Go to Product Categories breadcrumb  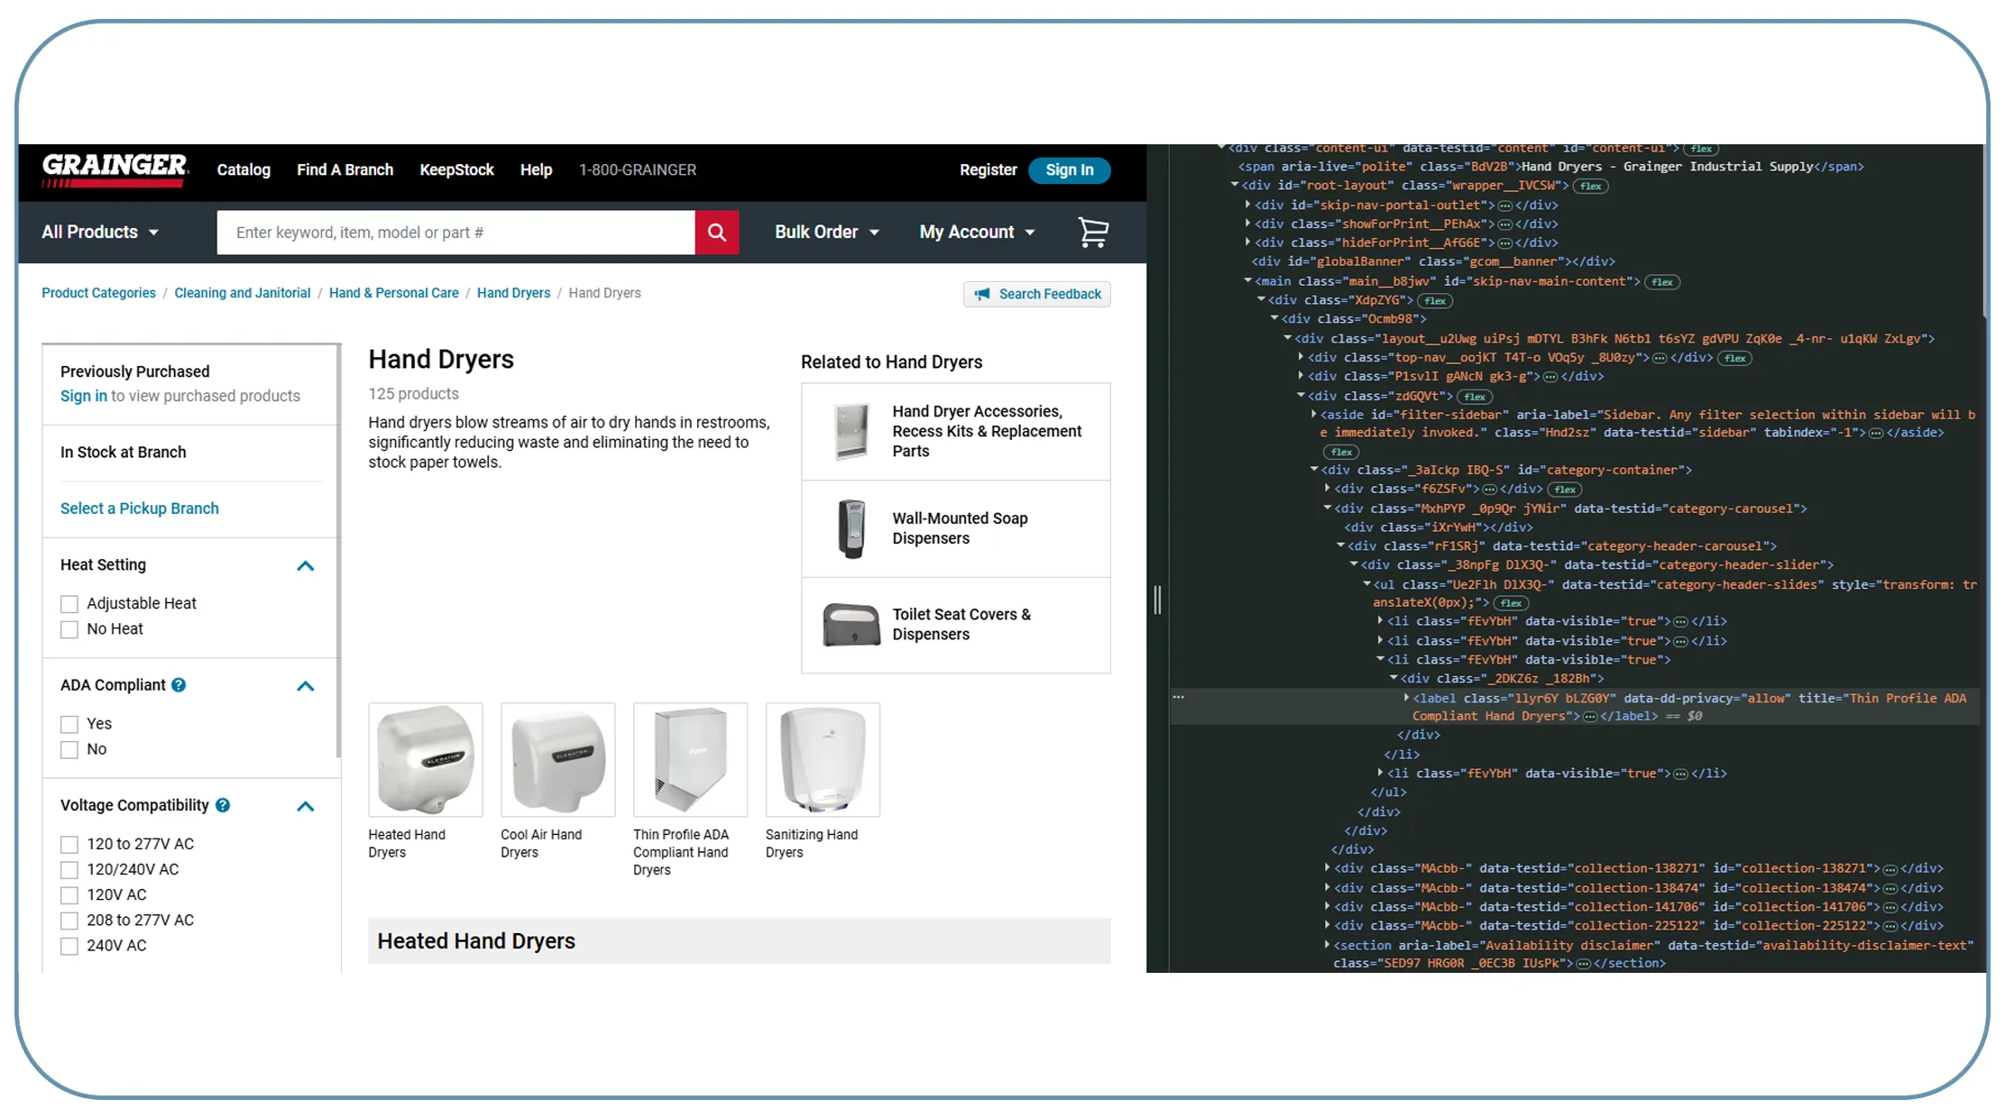[99, 293]
